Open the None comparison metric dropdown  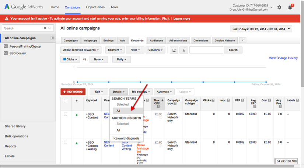coord(99,59)
